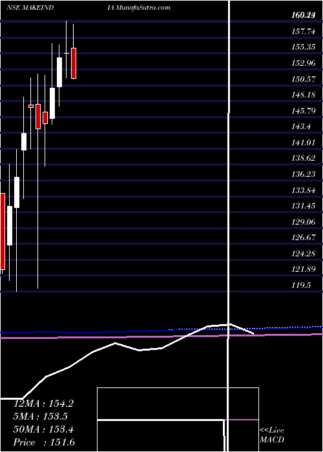This screenshot has height=452, width=323.
Task: Select the 124.28 price level label
Action: [303, 253]
